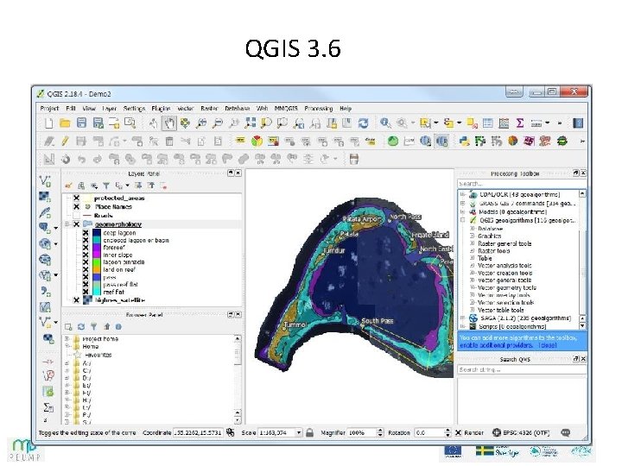Uncheck the protected_areas layer checkbox
The width and height of the screenshot is (622, 466).
[77, 198]
